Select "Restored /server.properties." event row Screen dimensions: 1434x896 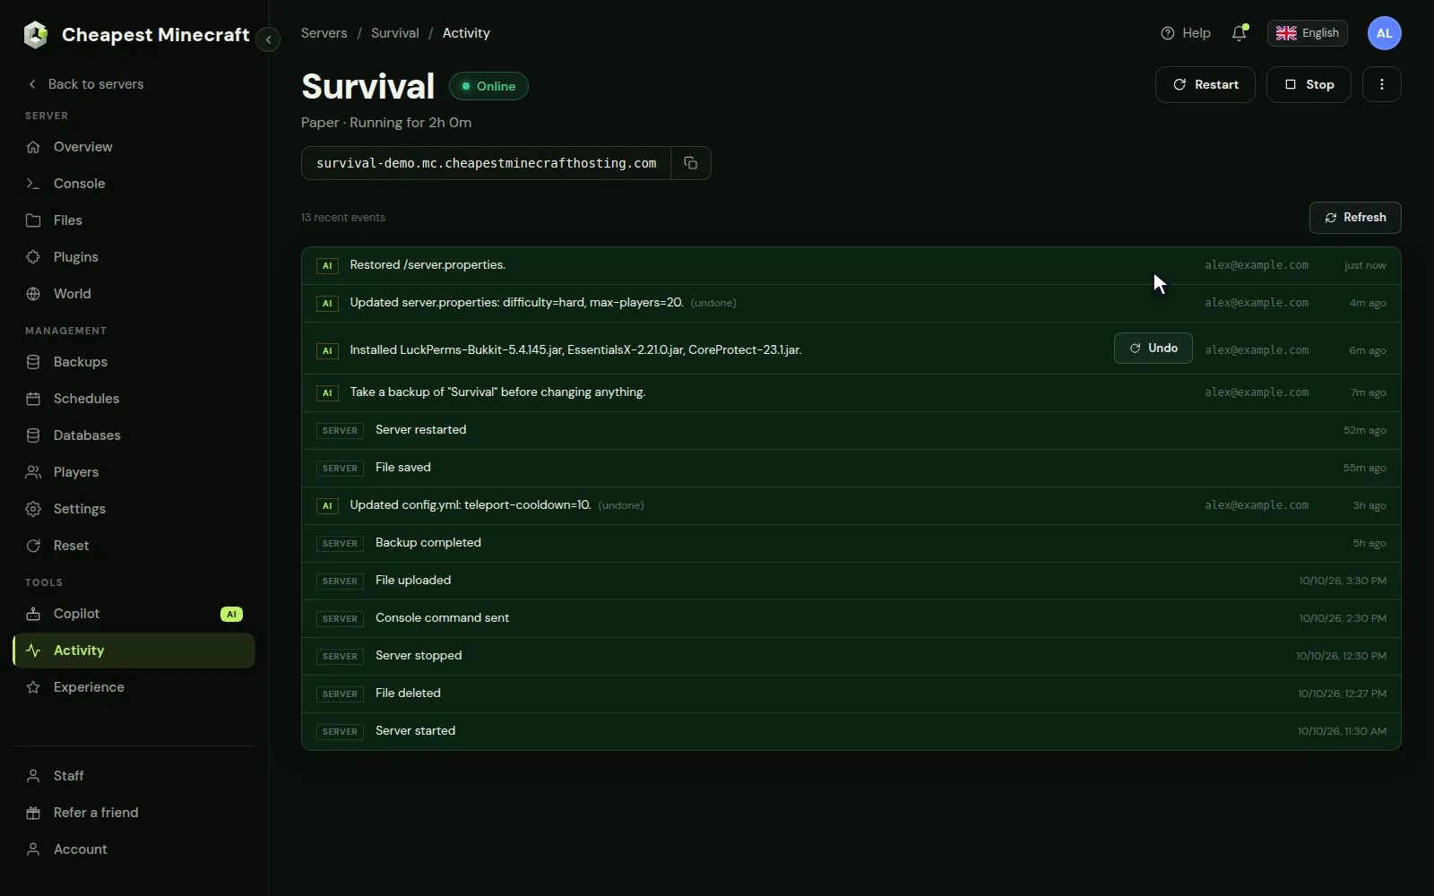coord(851,266)
